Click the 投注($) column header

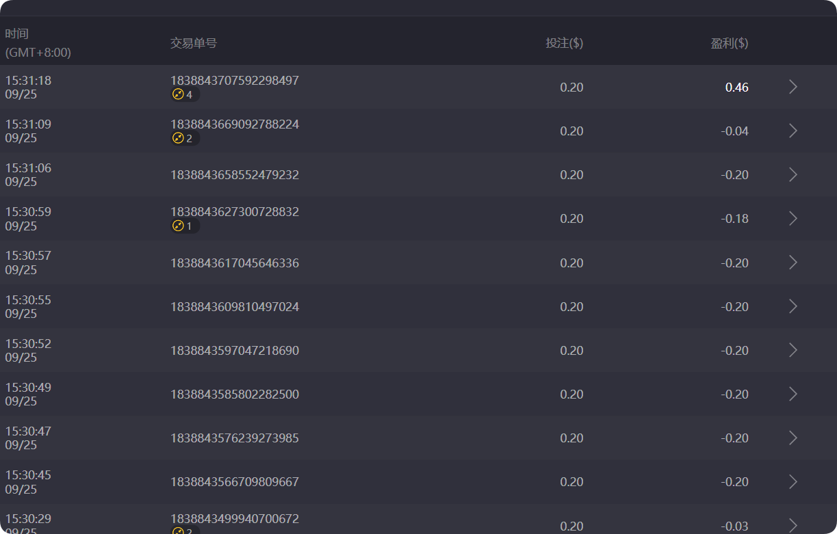click(564, 42)
